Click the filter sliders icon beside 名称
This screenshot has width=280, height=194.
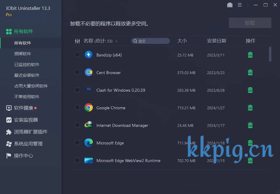77,41
